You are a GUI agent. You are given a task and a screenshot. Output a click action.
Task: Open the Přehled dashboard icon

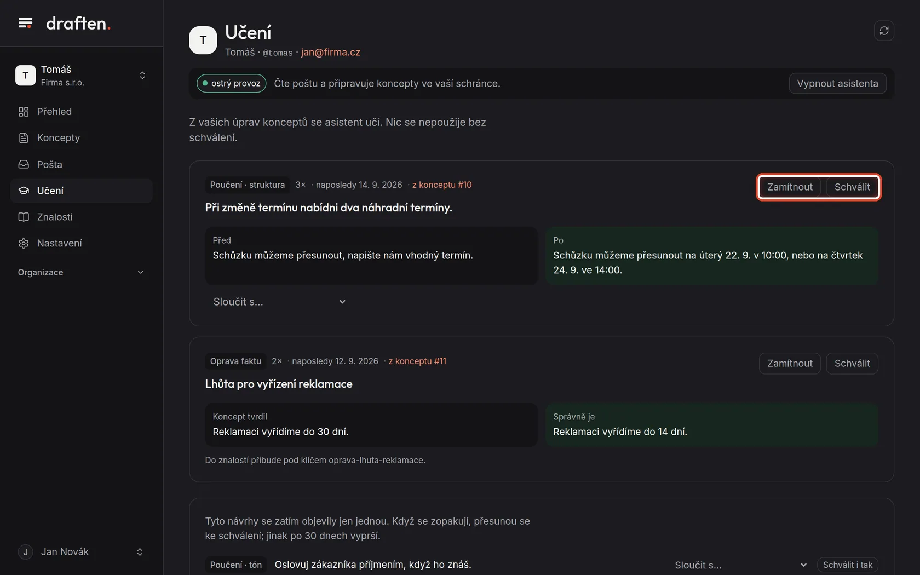pos(24,112)
